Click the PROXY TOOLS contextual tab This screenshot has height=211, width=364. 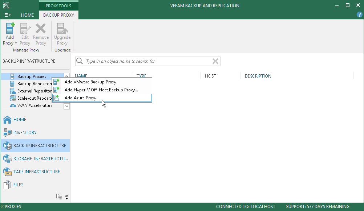pyautogui.click(x=58, y=6)
